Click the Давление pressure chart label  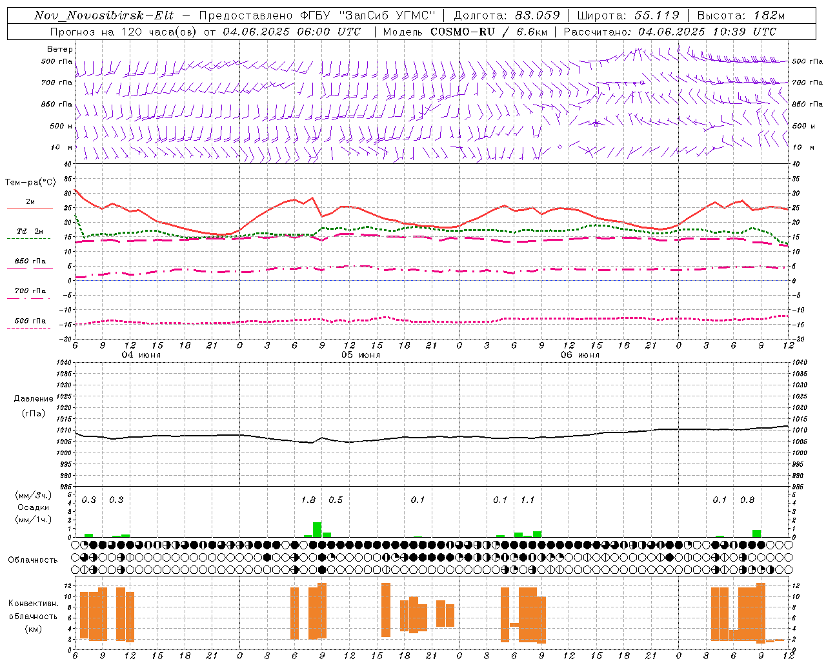click(x=34, y=399)
